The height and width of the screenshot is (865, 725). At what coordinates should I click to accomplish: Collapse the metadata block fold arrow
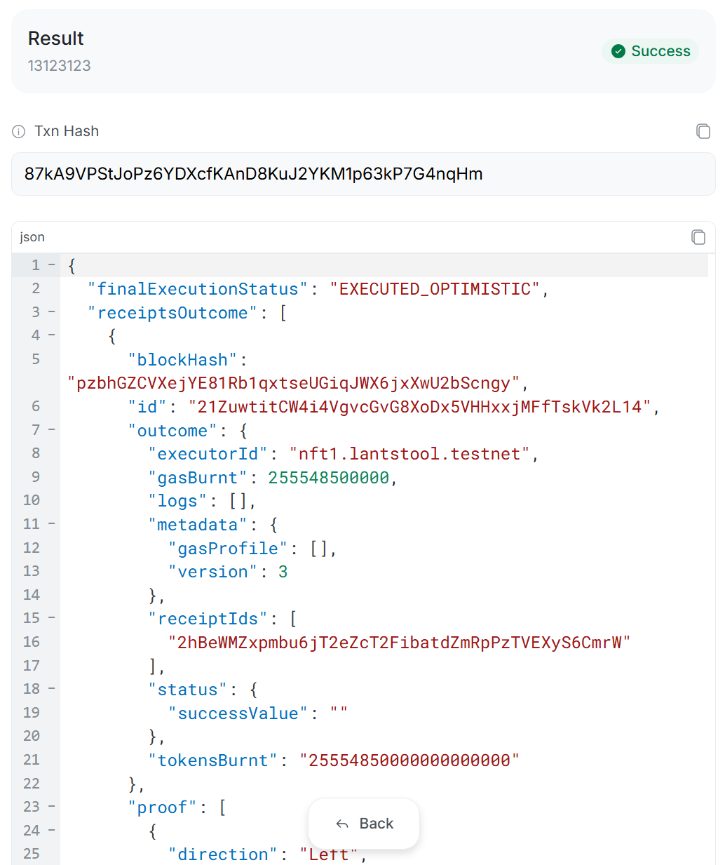point(52,524)
